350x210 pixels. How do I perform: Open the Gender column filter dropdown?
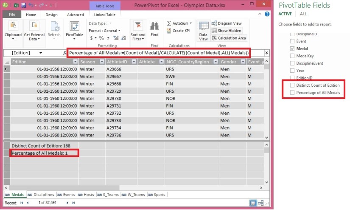[243, 62]
